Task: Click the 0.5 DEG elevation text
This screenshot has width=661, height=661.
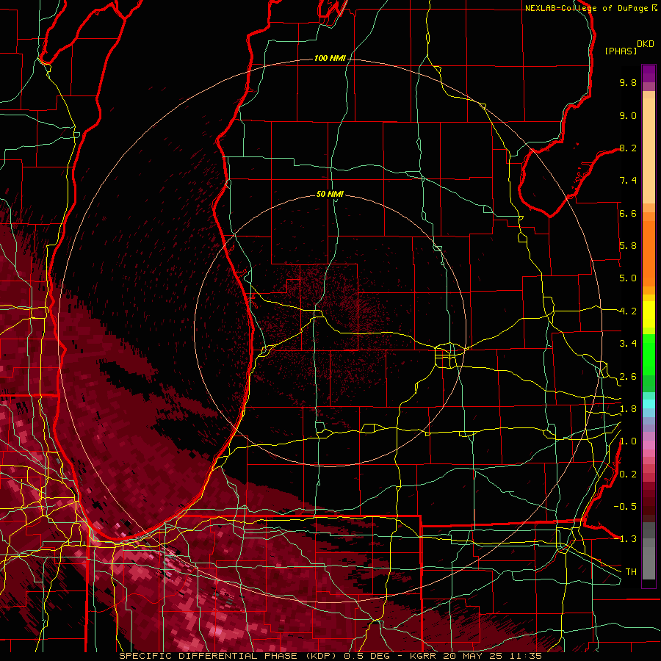Action: [x=366, y=656]
